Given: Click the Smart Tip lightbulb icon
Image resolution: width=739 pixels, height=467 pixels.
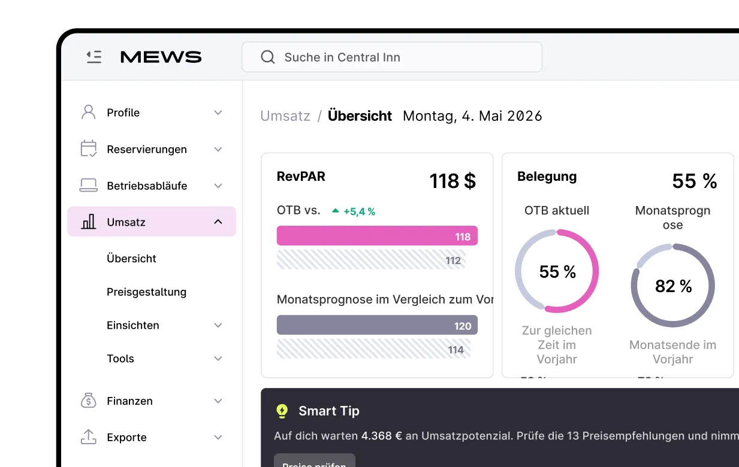Looking at the screenshot, I should pyautogui.click(x=282, y=411).
